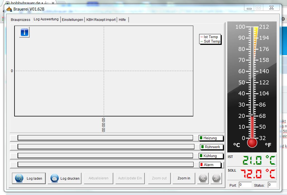The image size is (287, 195).
Task: Click the Zoom in button
Action: point(184,178)
